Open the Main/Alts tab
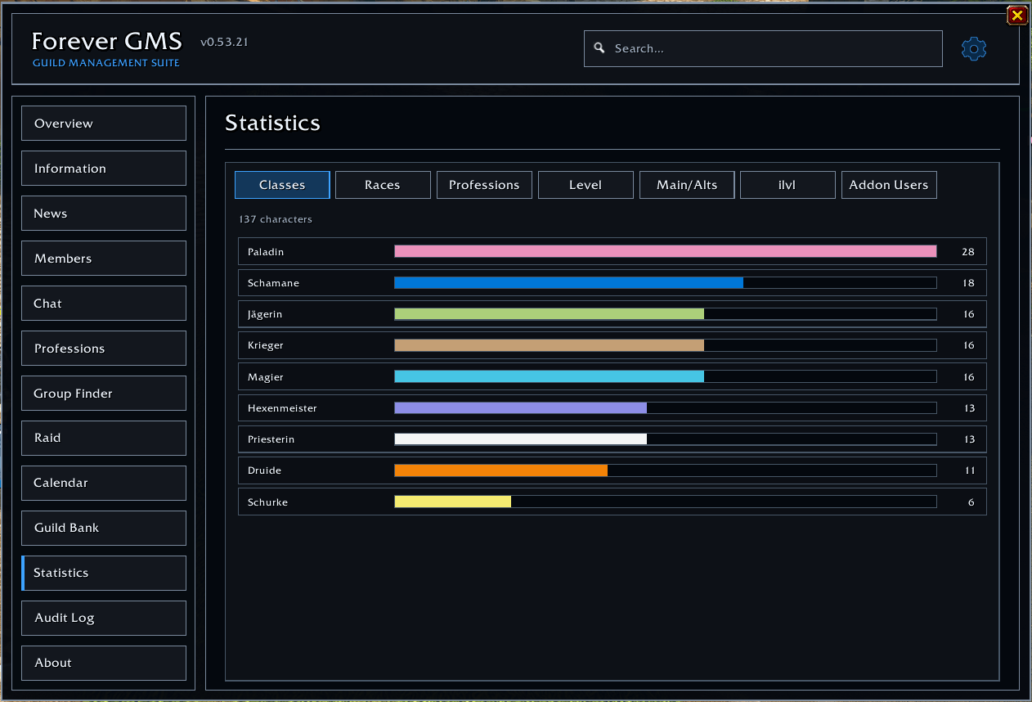The image size is (1032, 702). (687, 185)
